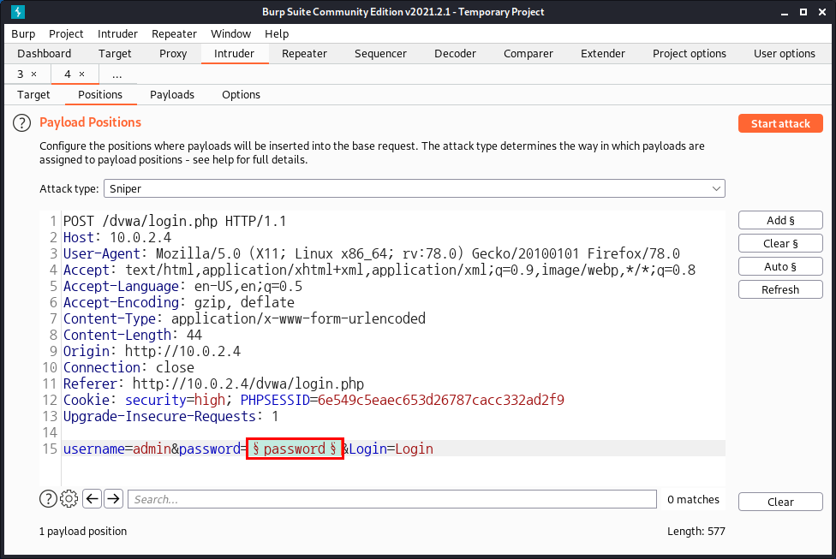Open the Target sub-tab
This screenshot has height=559, width=836.
pyautogui.click(x=33, y=94)
